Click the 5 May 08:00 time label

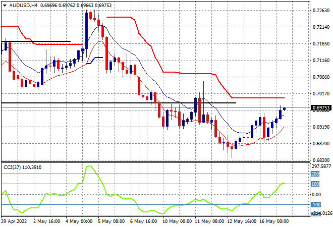(x=112, y=221)
